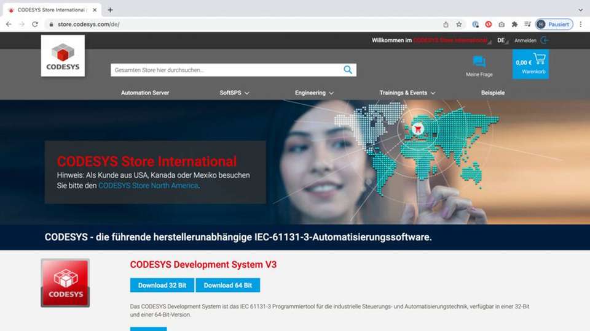Click the red blocker extension icon
Screen dimensions: 590x331
pos(489,25)
